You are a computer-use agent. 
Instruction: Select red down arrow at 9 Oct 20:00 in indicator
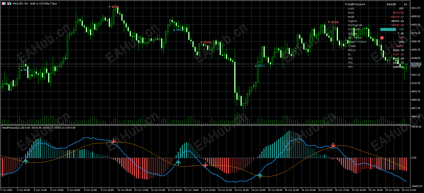(x=113, y=141)
